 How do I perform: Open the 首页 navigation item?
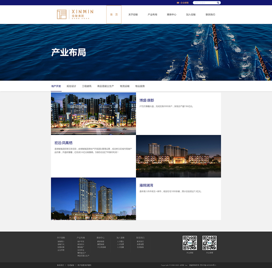pyautogui.click(x=114, y=15)
